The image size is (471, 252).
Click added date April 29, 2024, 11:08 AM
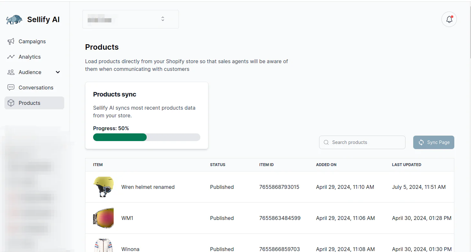345,249
